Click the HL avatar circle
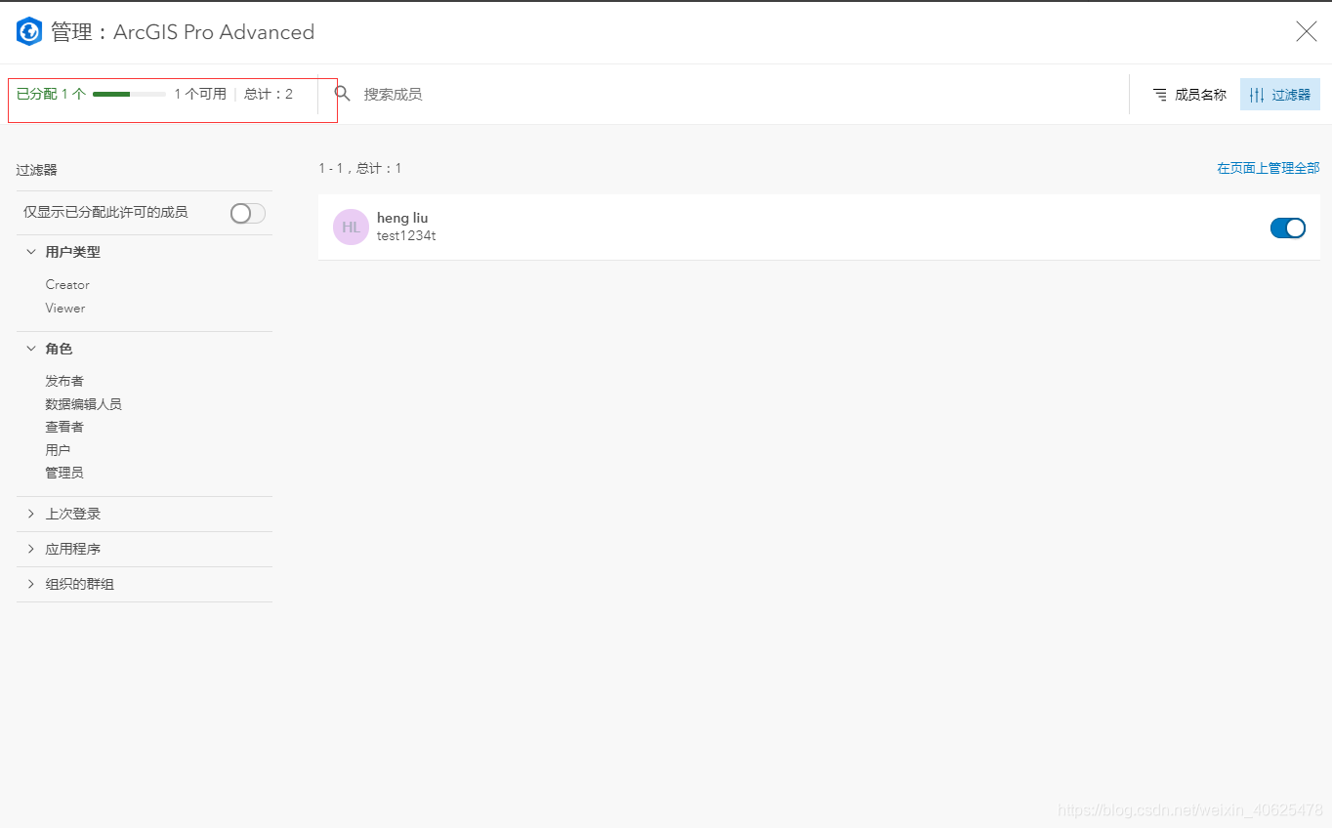 [351, 227]
